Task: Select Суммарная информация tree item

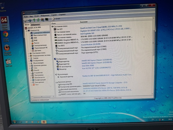Action: pos(40,33)
